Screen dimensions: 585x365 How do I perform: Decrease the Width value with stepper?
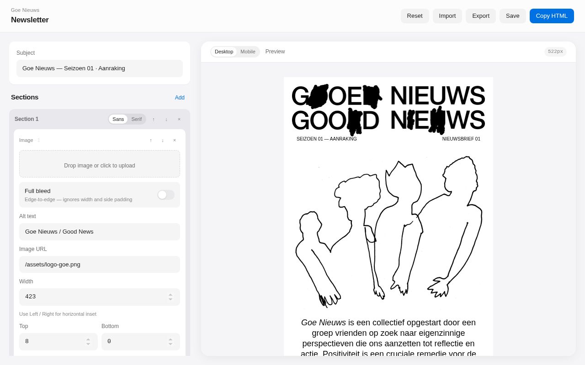click(x=170, y=299)
